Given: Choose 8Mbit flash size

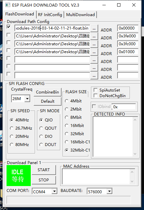Looking at the screenshot, I should pyautogui.click(x=66, y=117).
